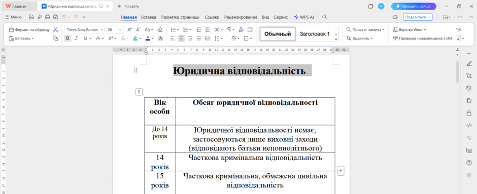Click the selection arrow icon in right sidebar

pos(469,76)
